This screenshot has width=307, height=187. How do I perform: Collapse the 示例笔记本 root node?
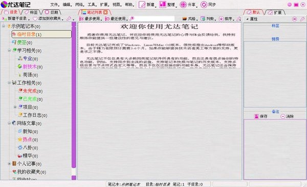pyautogui.click(x=4, y=26)
